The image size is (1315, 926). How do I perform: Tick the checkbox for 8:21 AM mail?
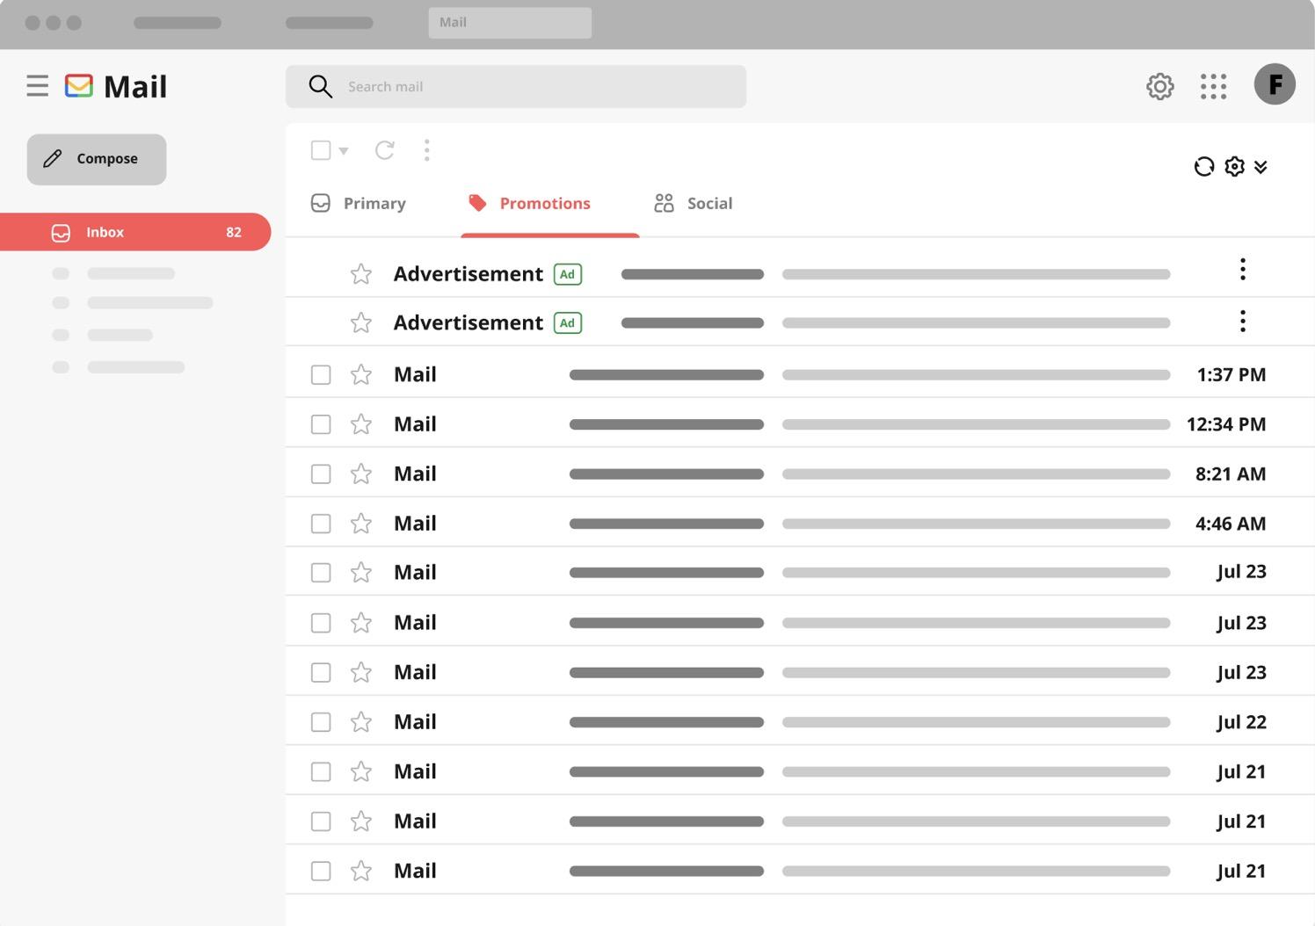click(x=321, y=474)
